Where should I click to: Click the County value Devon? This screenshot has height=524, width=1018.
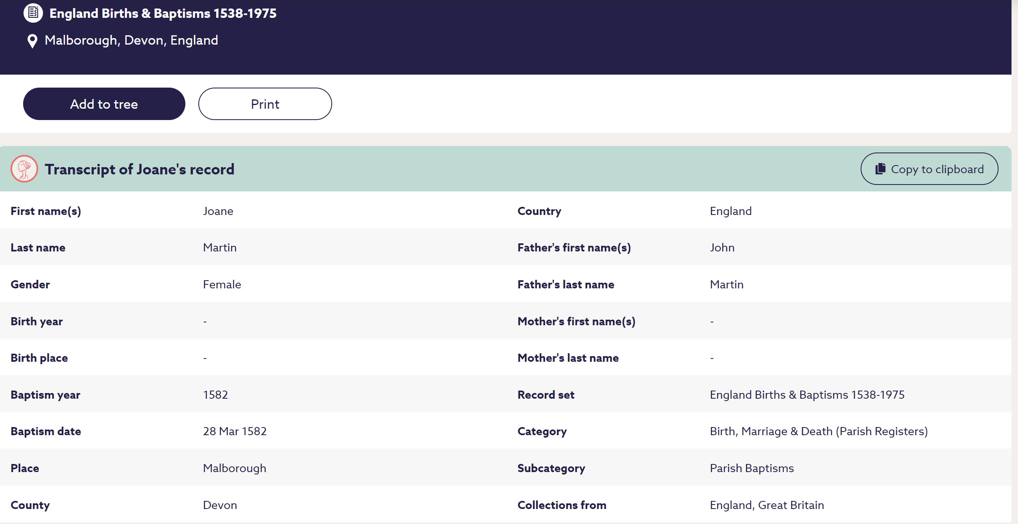tap(220, 505)
